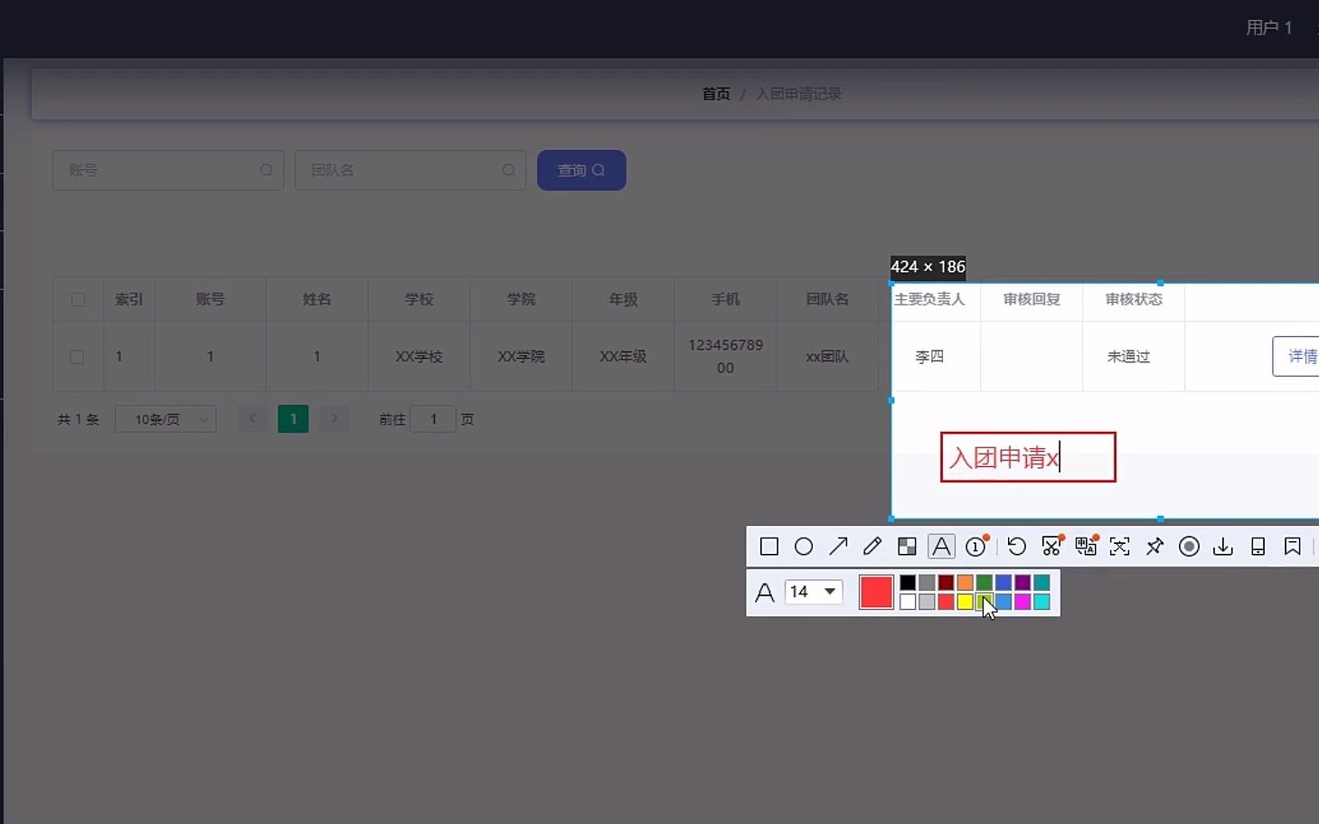The height and width of the screenshot is (824, 1319).
Task: Select the arrow annotation tool
Action: point(838,547)
